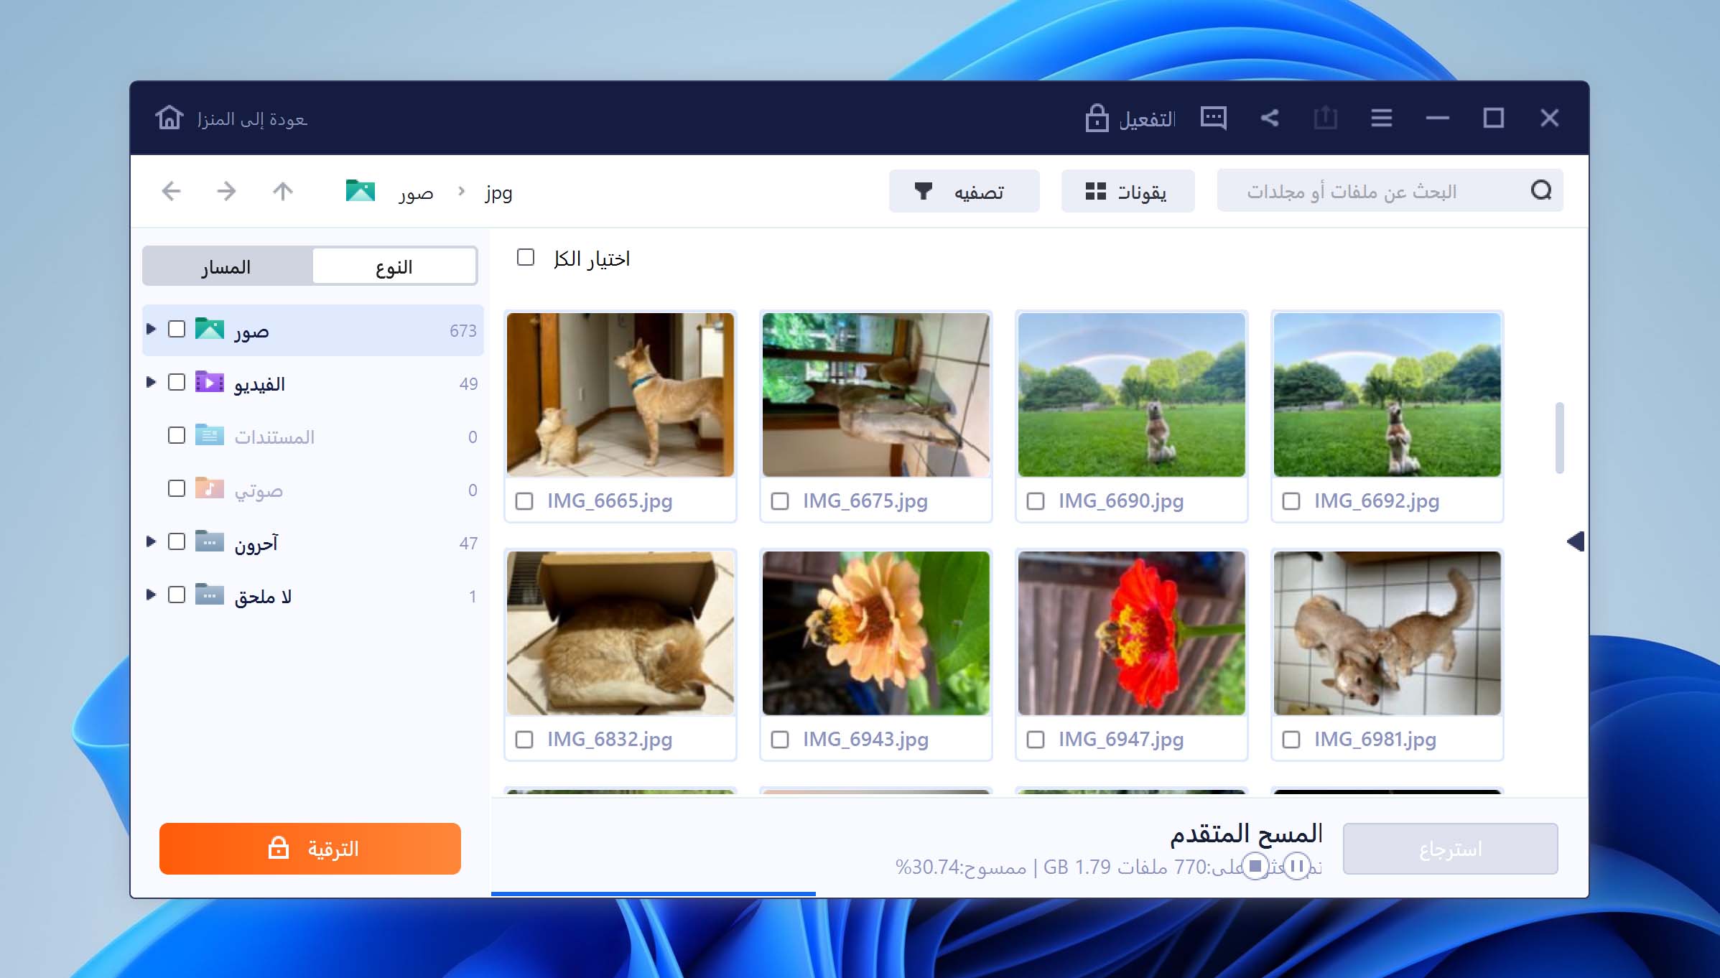
Task: Click the استرجاع recover button
Action: (1451, 849)
